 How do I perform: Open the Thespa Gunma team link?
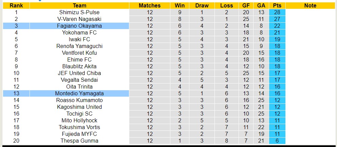tap(79, 141)
